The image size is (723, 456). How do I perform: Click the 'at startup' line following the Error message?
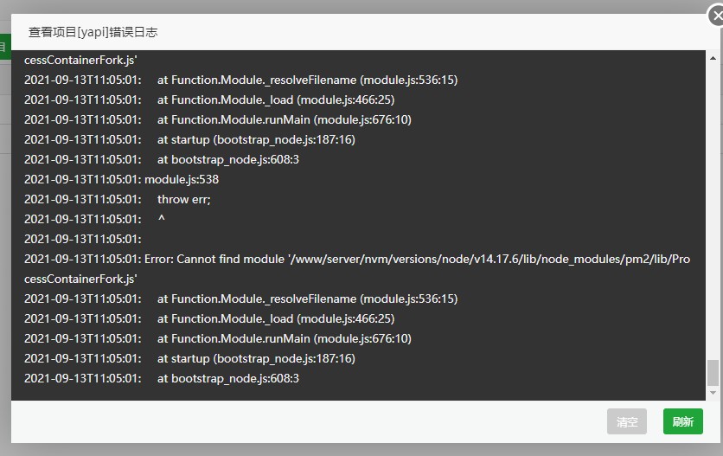tap(189, 358)
